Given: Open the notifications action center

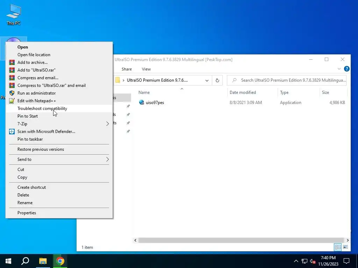Looking at the screenshot, I should click(346, 261).
